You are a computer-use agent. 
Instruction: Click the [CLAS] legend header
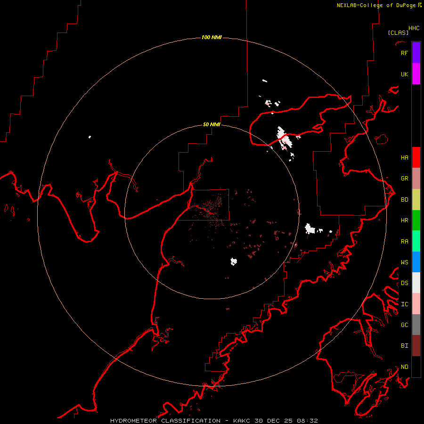coord(398,33)
